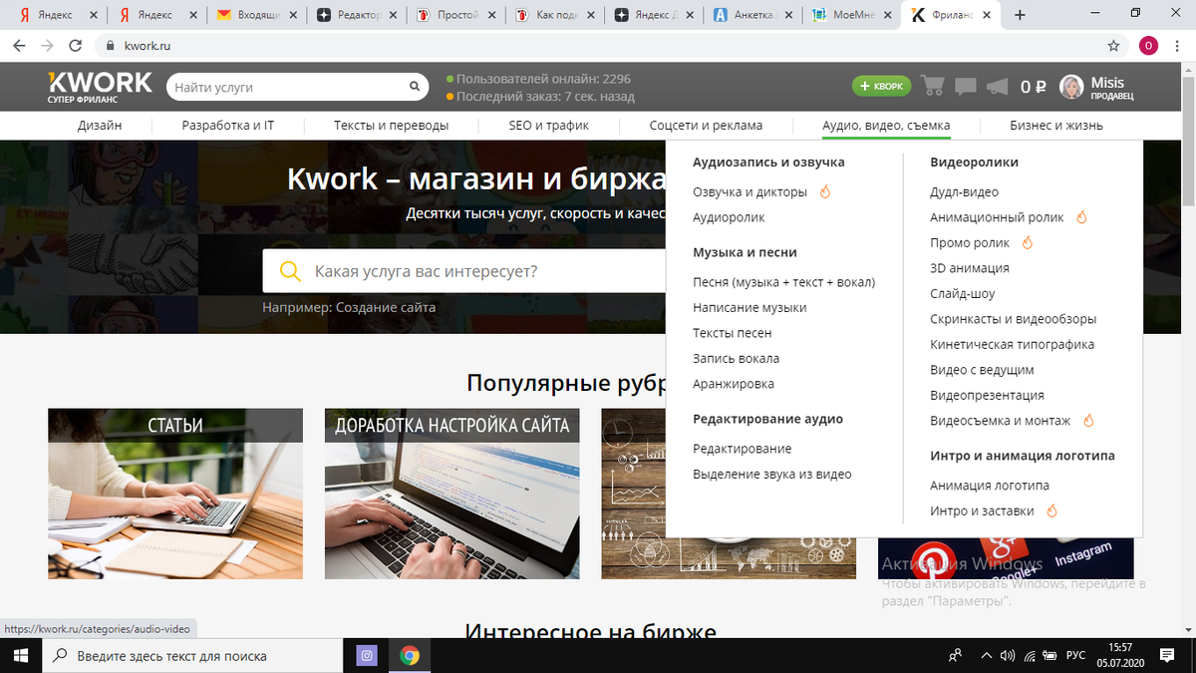The height and width of the screenshot is (673, 1196).
Task: Select Аудиоролик in dropdown
Action: coord(729,217)
